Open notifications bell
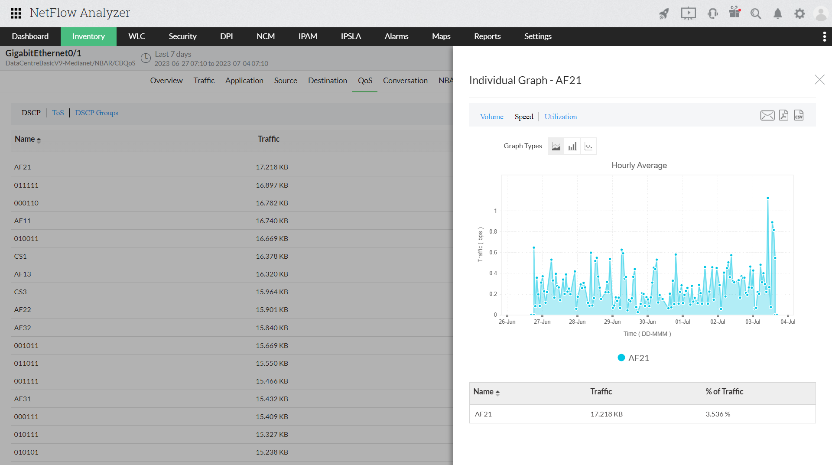Image resolution: width=832 pixels, height=465 pixels. pyautogui.click(x=778, y=13)
